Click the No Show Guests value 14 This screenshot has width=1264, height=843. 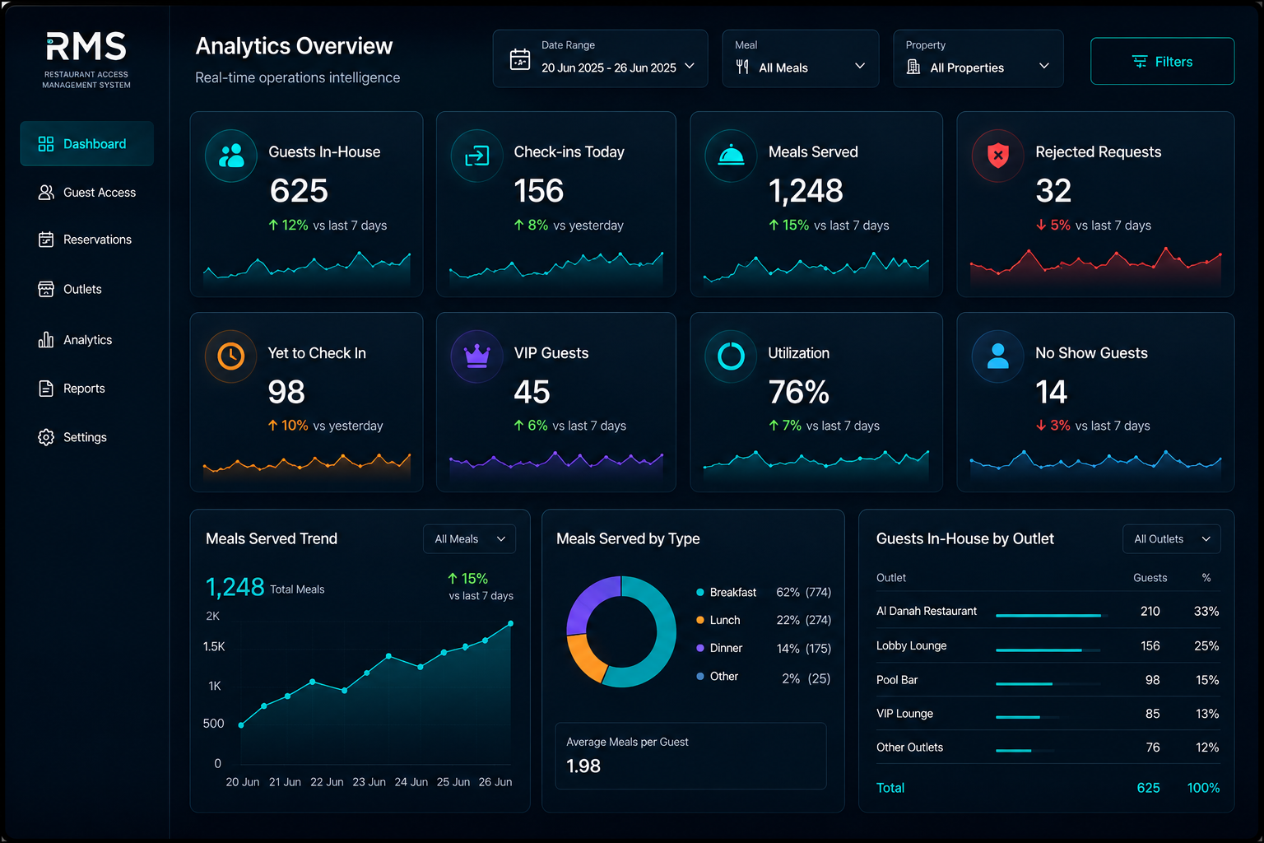click(1051, 392)
